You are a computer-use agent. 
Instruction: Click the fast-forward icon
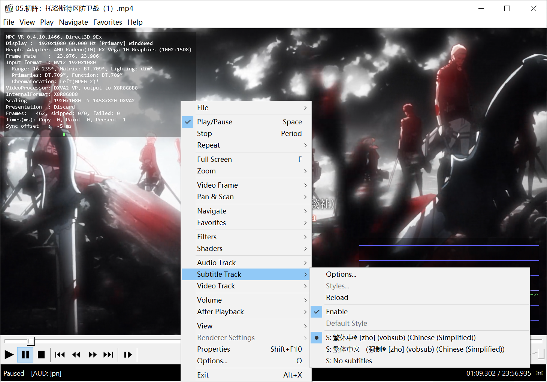click(93, 355)
